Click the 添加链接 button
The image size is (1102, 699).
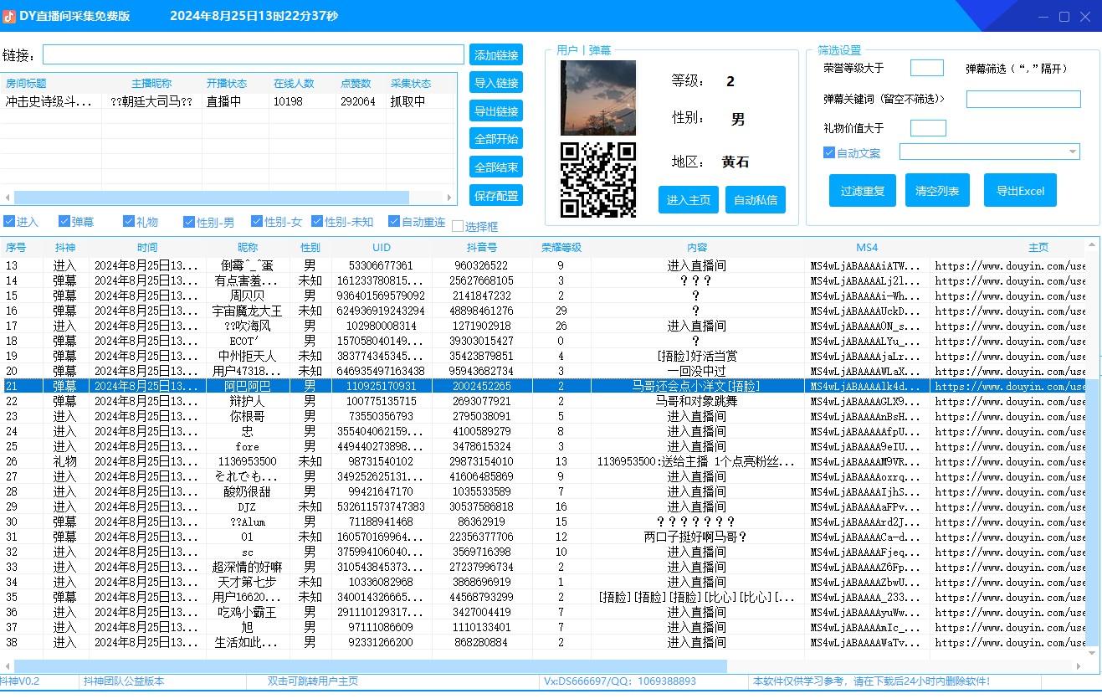(495, 54)
